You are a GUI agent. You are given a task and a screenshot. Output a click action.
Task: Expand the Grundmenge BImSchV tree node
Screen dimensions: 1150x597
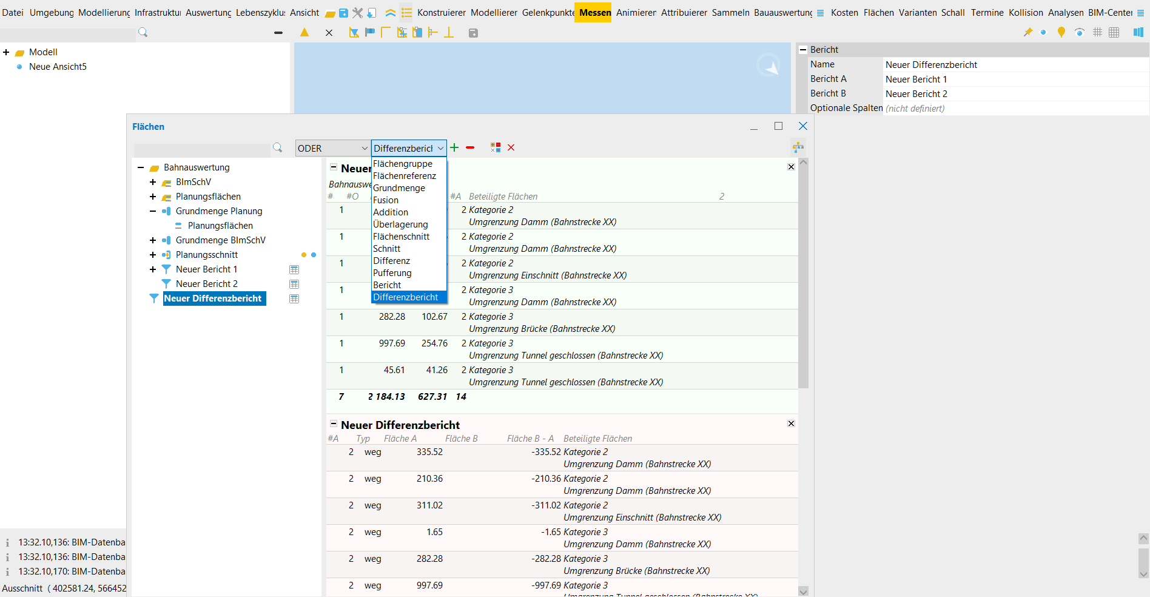153,240
